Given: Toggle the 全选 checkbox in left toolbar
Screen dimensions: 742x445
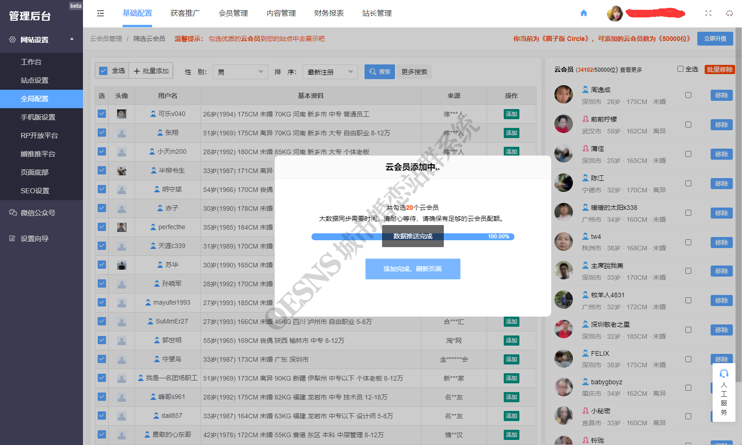Looking at the screenshot, I should pos(103,71).
